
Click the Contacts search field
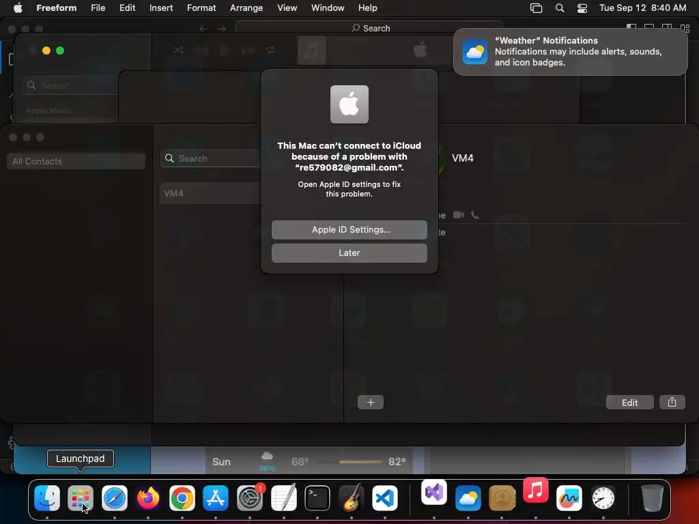pyautogui.click(x=210, y=158)
